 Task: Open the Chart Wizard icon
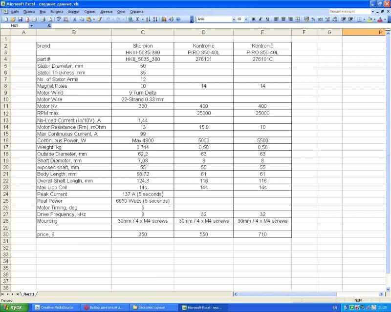pos(164,19)
